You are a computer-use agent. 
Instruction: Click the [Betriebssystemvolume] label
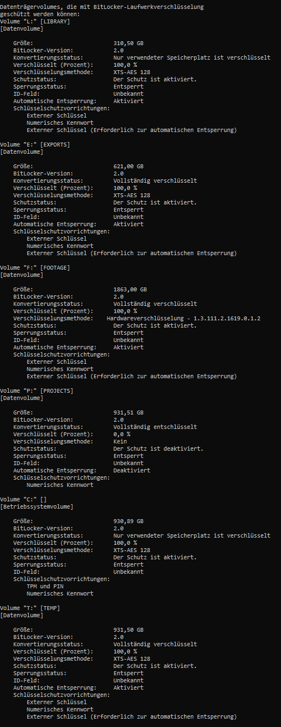(37, 506)
